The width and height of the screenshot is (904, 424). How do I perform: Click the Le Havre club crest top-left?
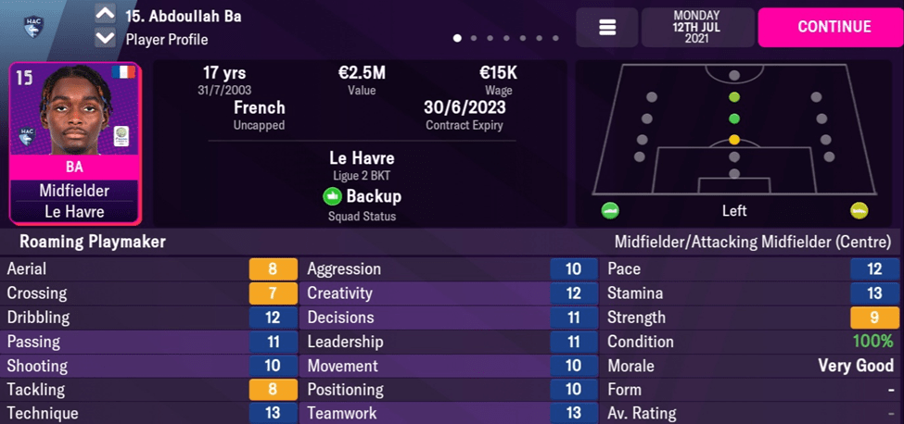tap(35, 26)
